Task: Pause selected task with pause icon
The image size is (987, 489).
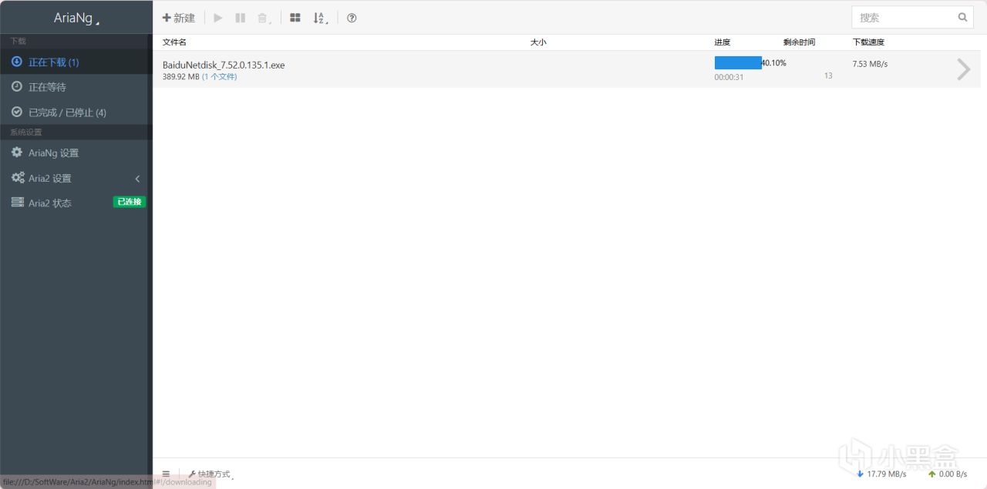Action: coord(241,18)
